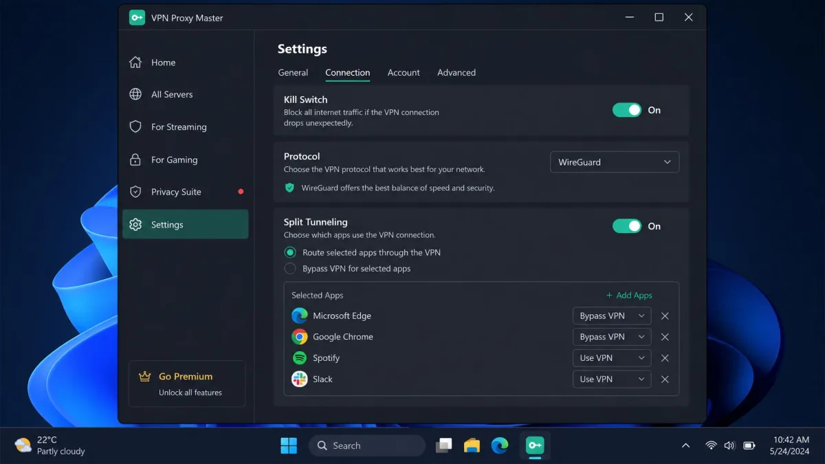This screenshot has width=825, height=464.
Task: Open Wi-Fi network tray icon
Action: (711, 445)
